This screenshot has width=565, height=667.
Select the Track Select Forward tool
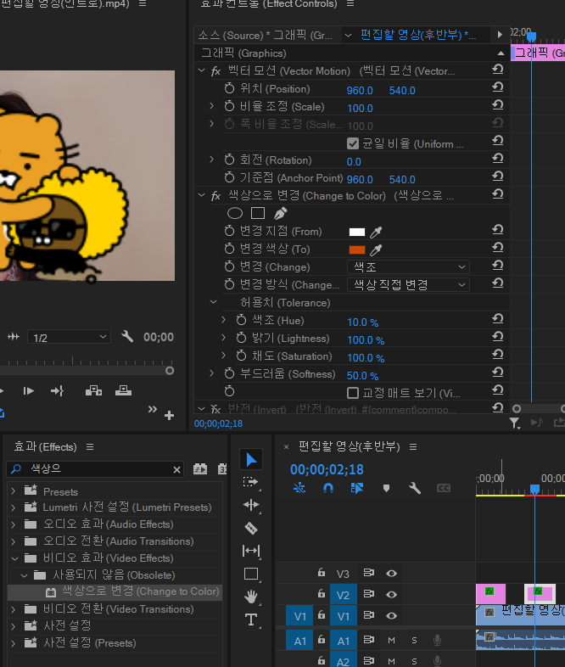coord(251,482)
